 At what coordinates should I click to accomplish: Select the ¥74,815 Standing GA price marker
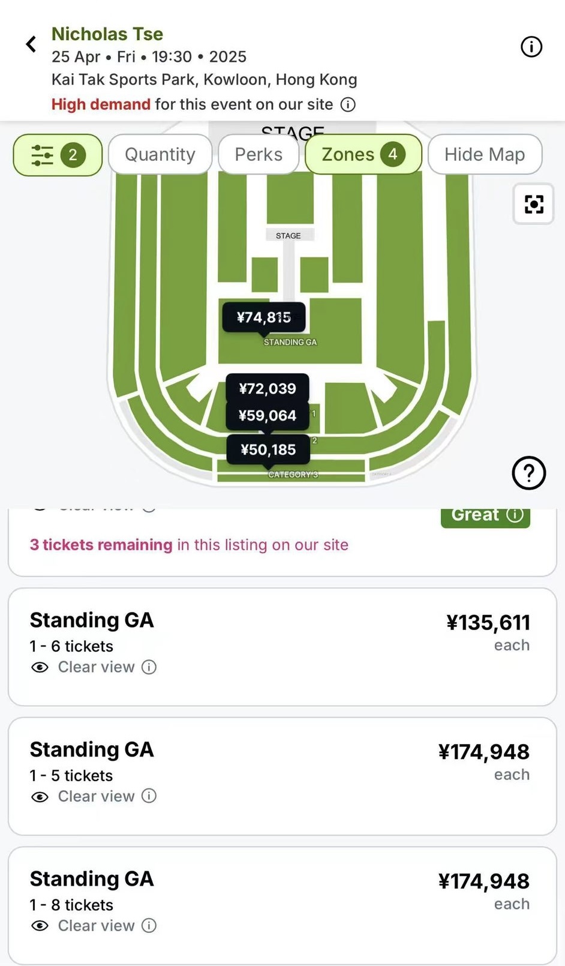[x=264, y=317]
